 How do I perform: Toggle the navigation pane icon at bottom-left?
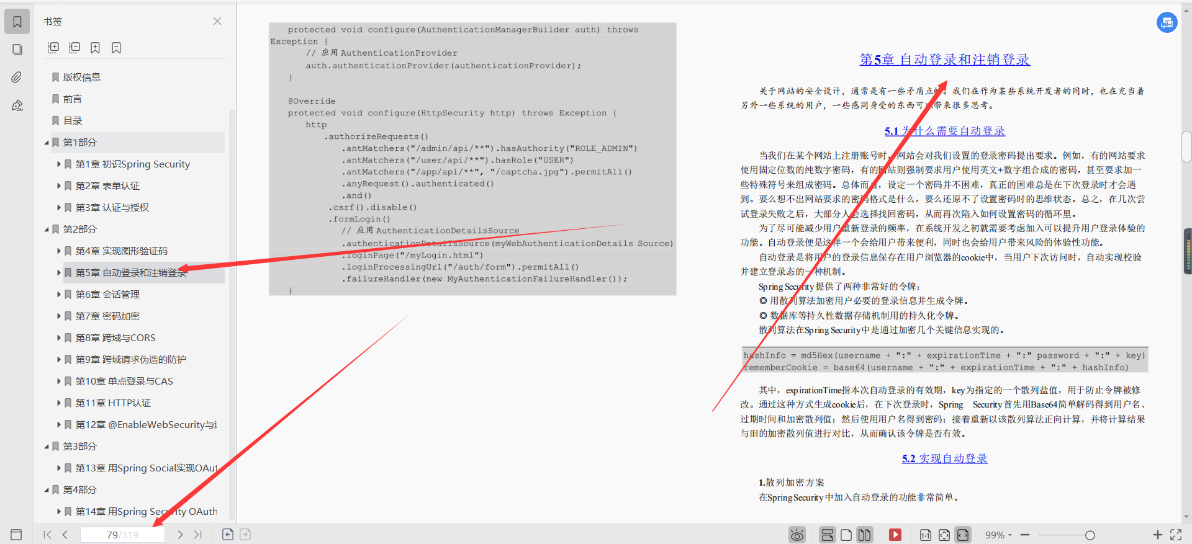point(17,535)
